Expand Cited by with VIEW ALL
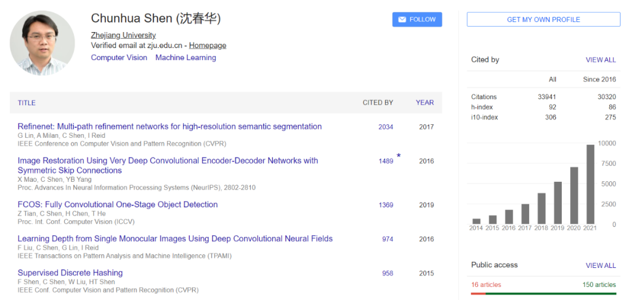 pyautogui.click(x=600, y=60)
